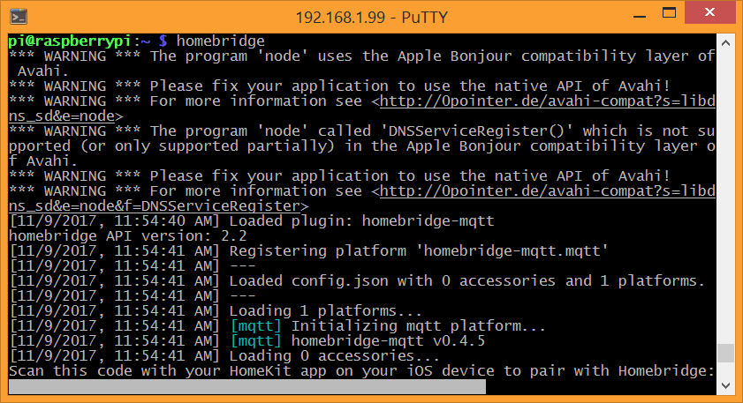Click the '192.168.1.99 - PuTTY' title bar
This screenshot has height=403, width=743.
coord(371,17)
